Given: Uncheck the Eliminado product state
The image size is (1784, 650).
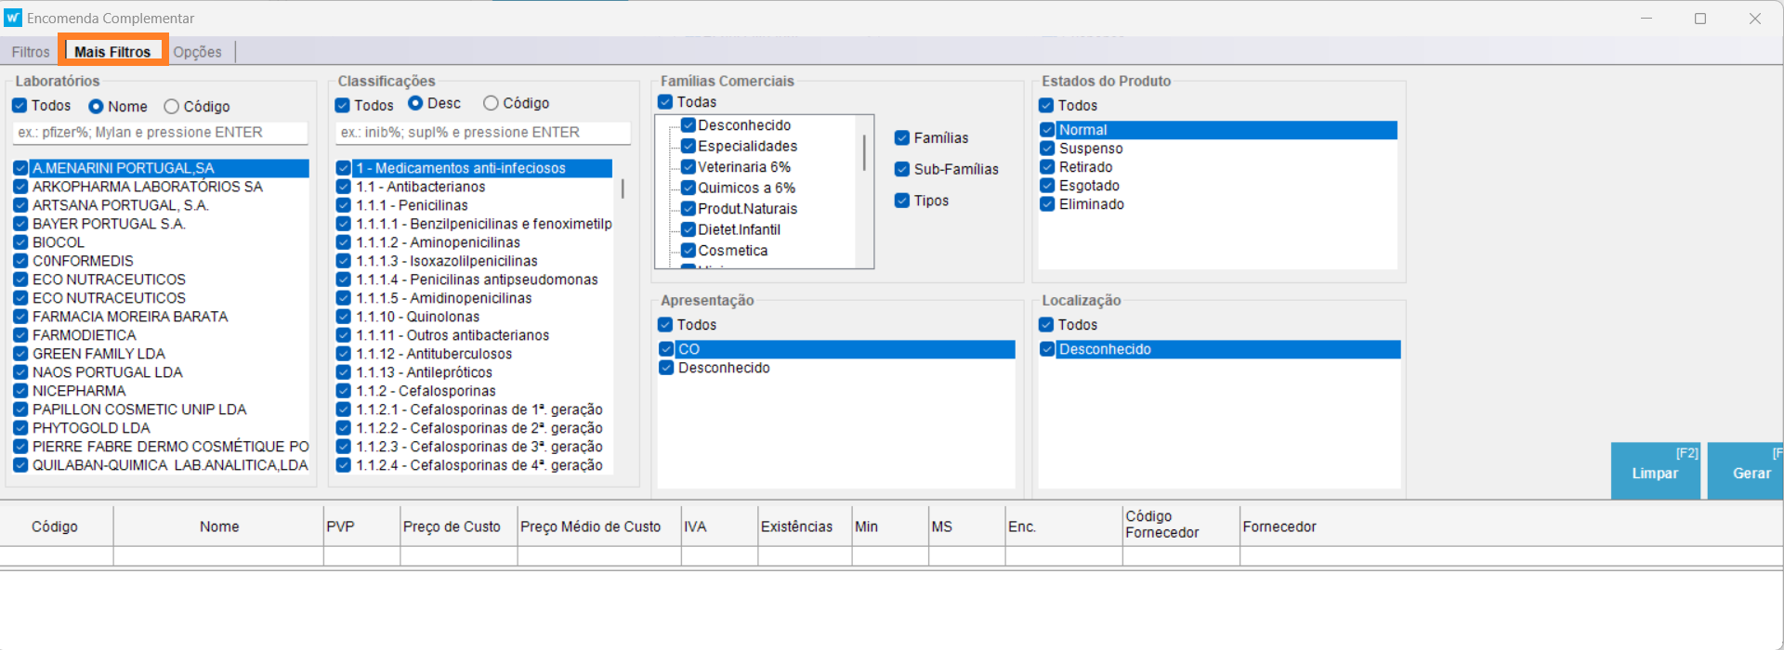Looking at the screenshot, I should [1047, 204].
